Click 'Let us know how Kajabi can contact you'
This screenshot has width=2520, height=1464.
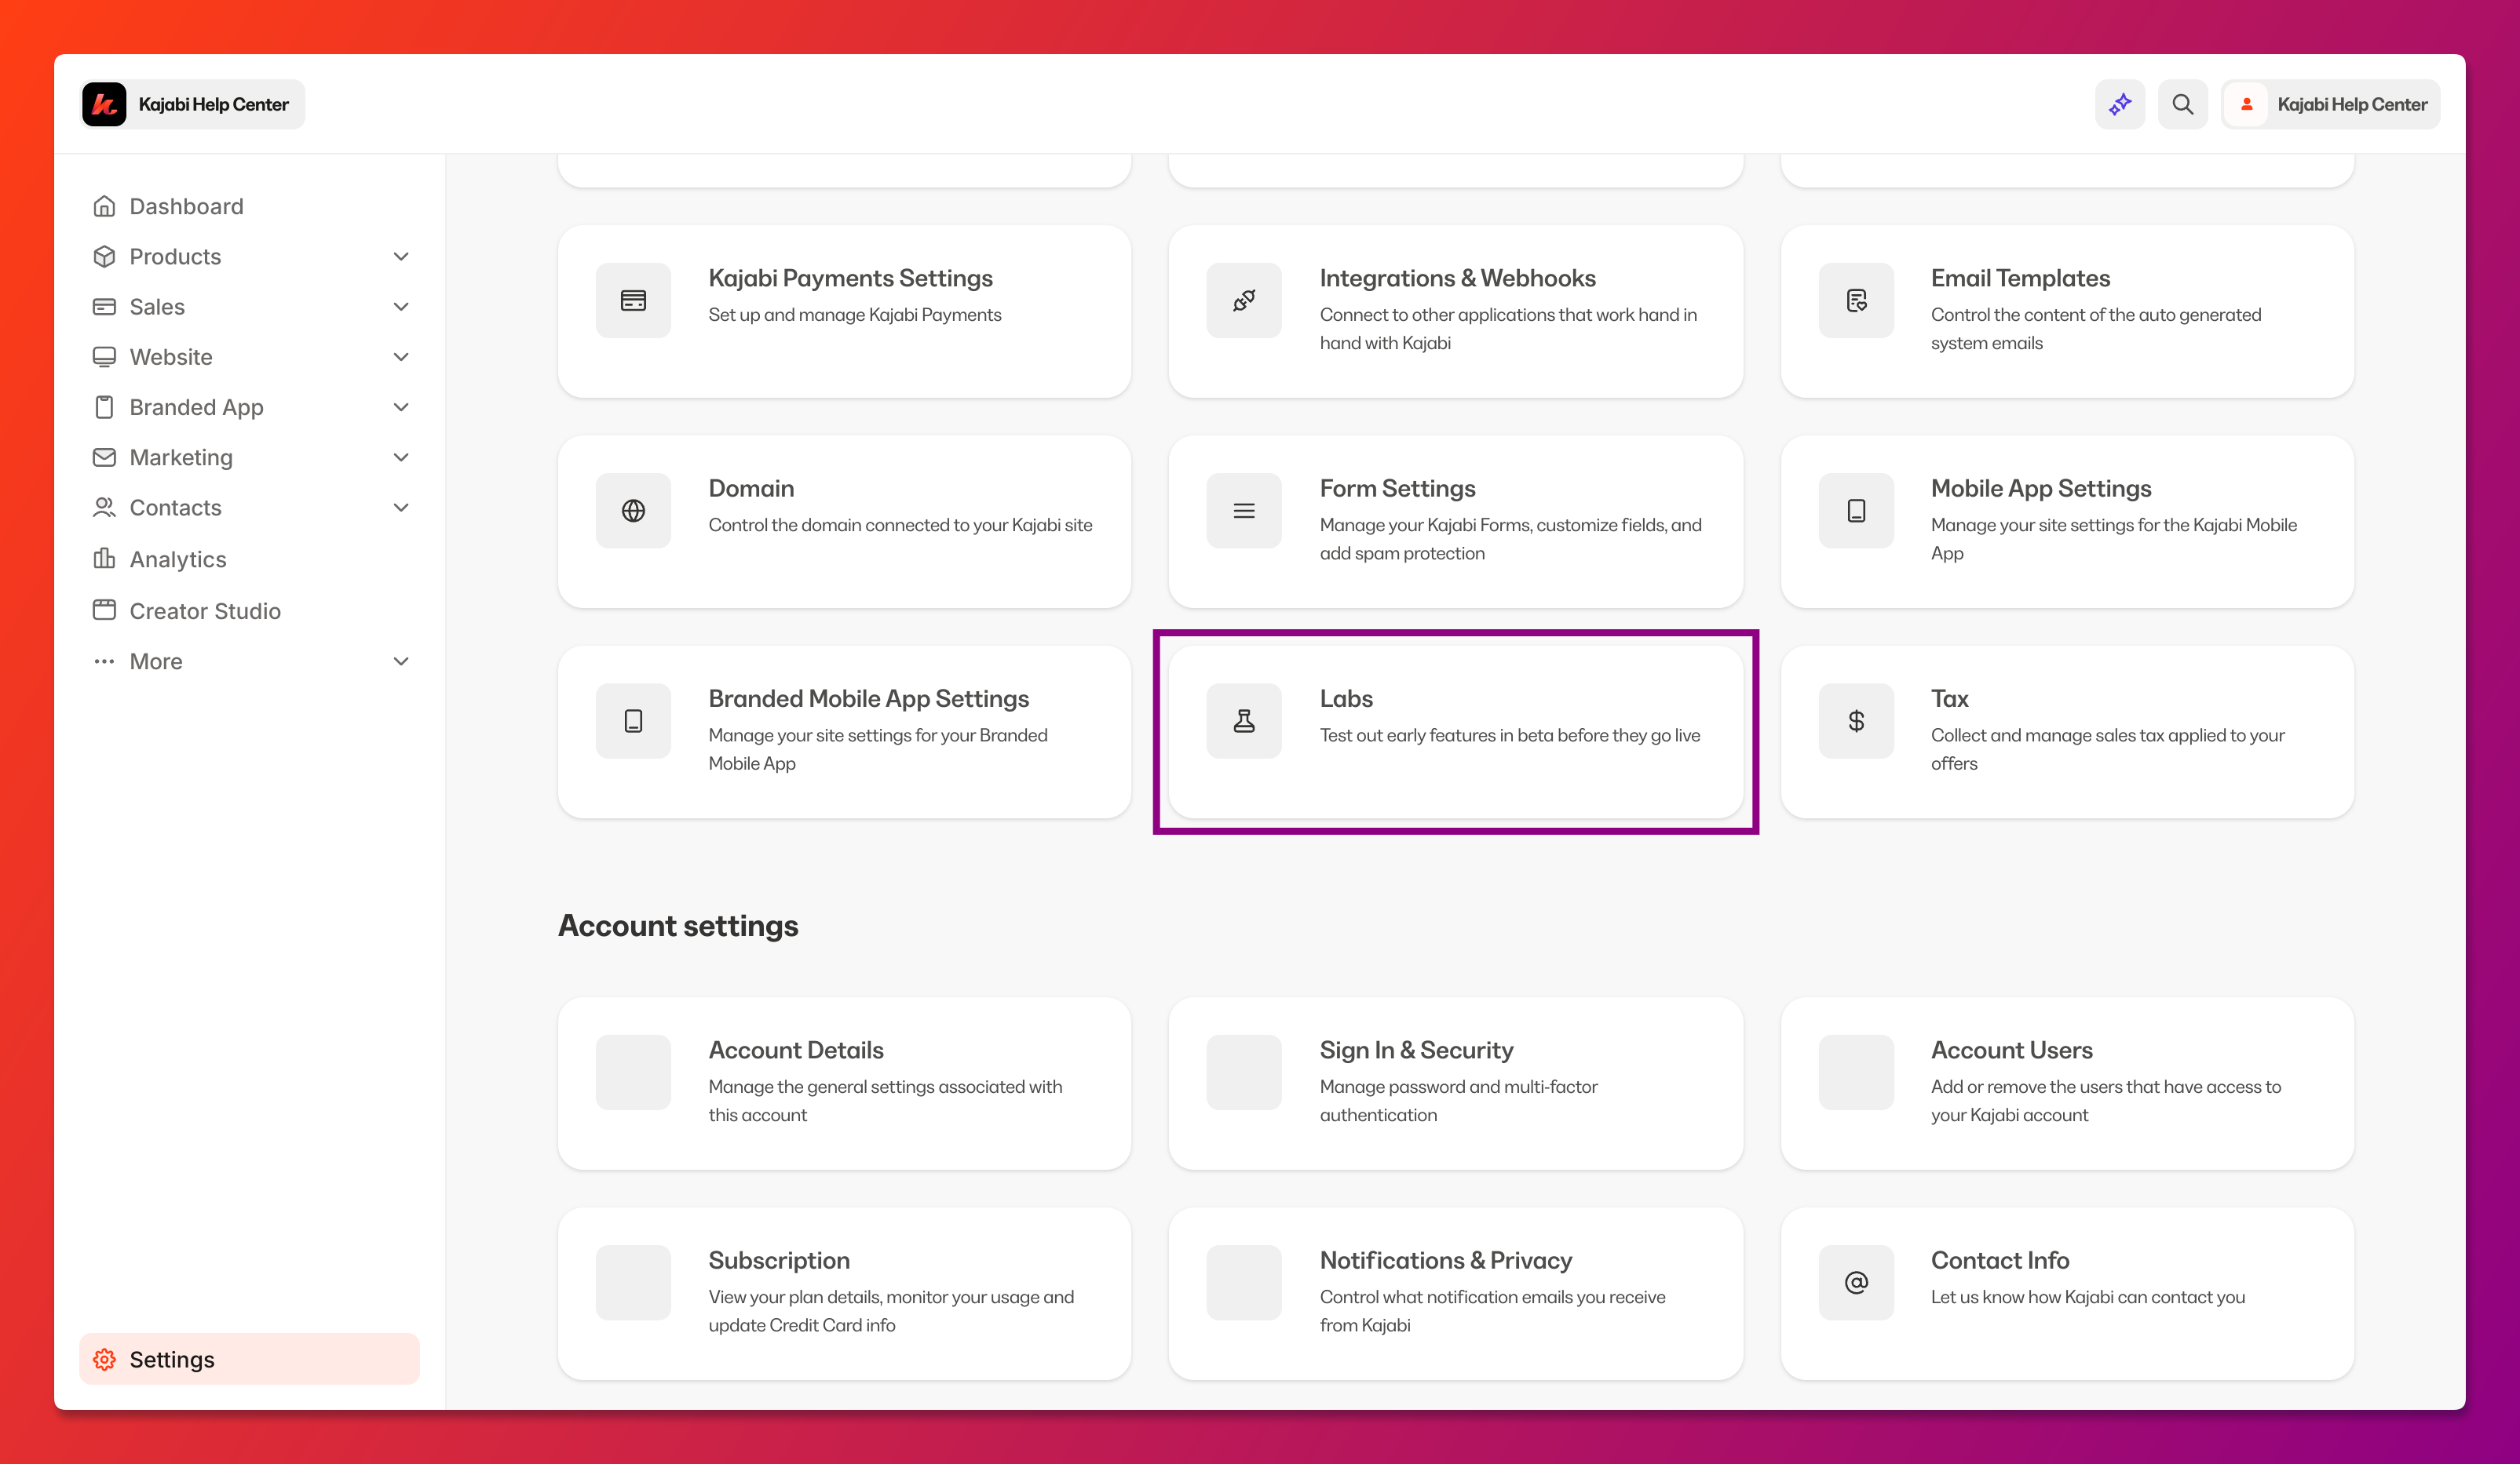2087,1297
